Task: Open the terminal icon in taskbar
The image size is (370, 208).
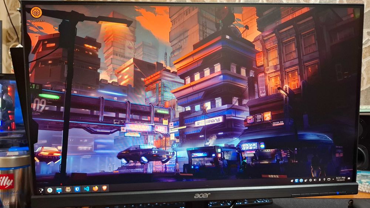Action: coord(68,190)
